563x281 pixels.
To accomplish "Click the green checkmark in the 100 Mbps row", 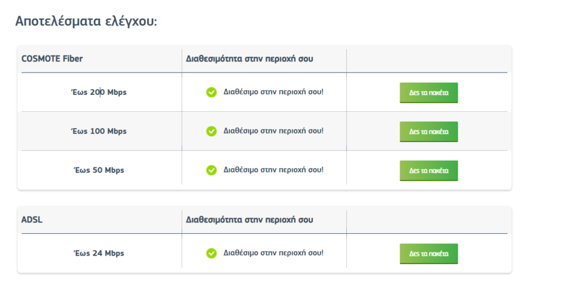I will point(211,131).
